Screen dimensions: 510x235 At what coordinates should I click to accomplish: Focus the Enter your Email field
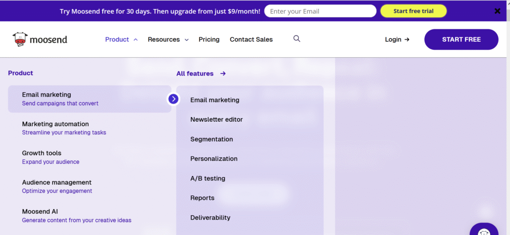click(320, 11)
